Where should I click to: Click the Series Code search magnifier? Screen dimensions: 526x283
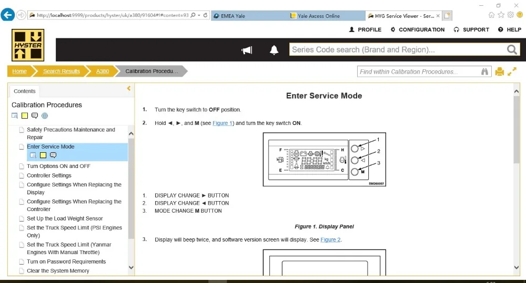[512, 49]
